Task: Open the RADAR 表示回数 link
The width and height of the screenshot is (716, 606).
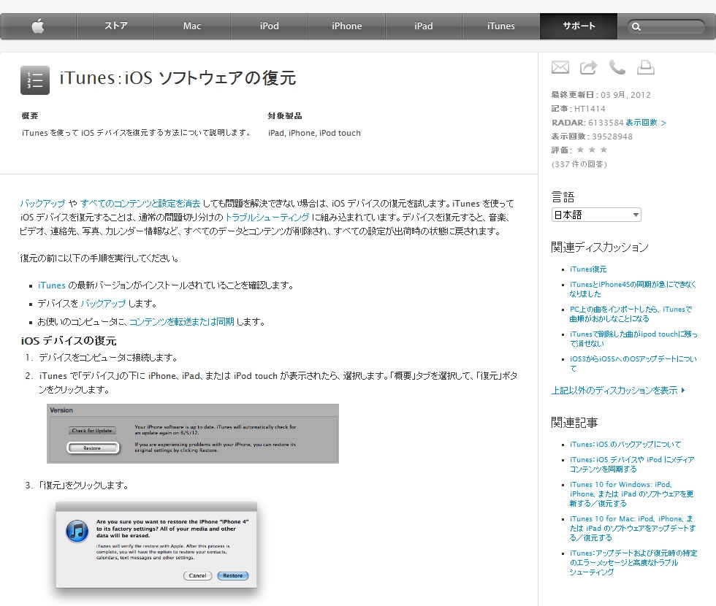Action: [646, 123]
